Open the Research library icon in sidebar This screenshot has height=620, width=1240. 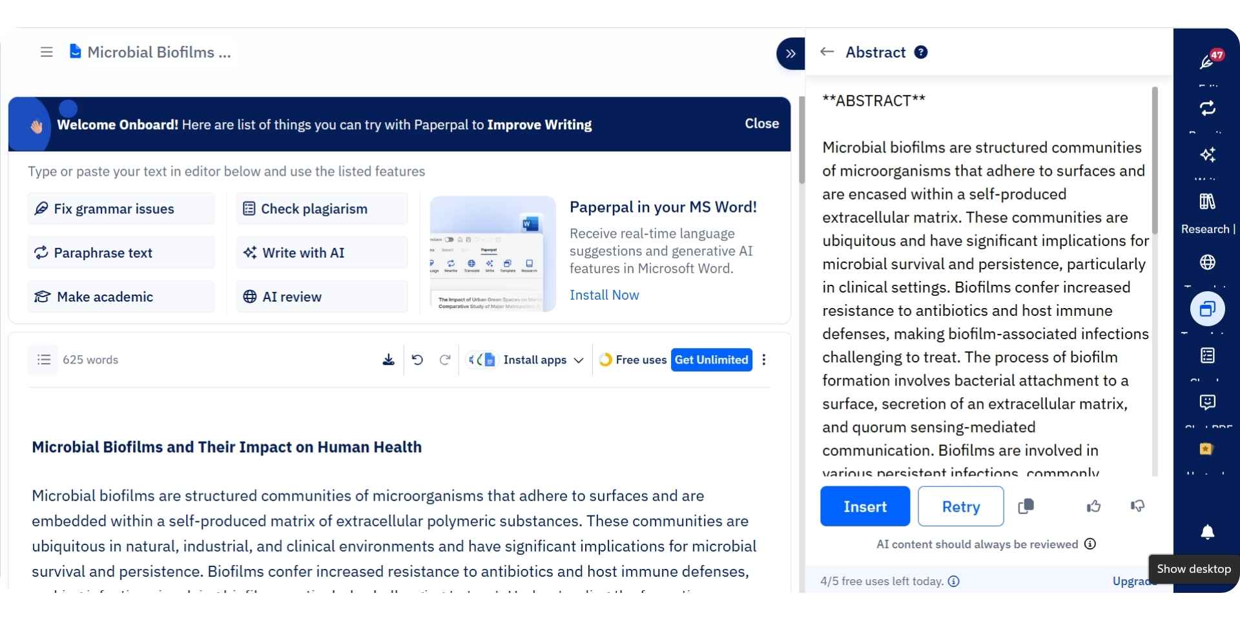click(x=1207, y=202)
